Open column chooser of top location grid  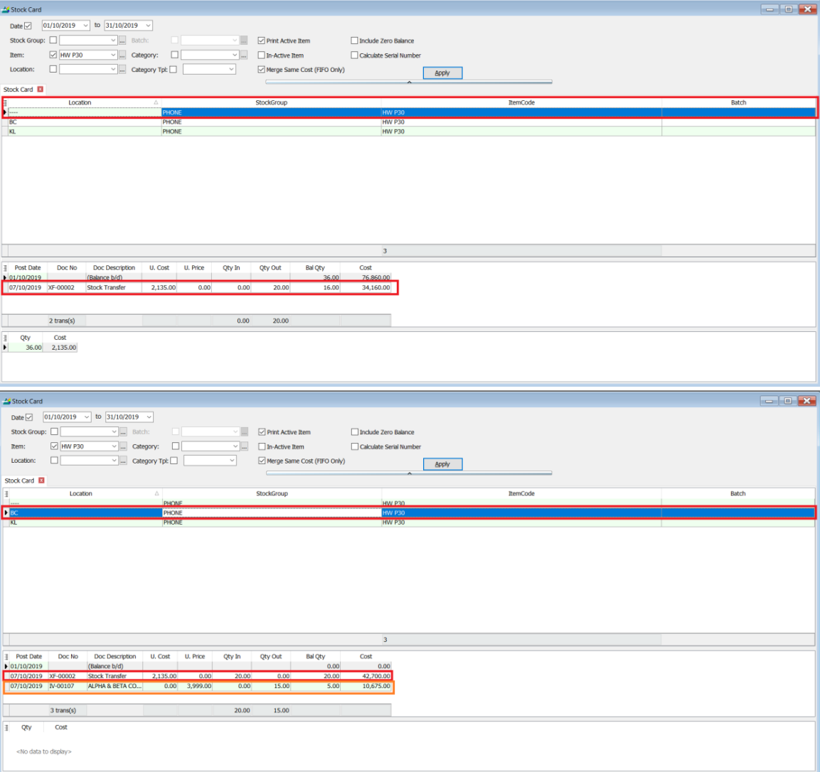[x=6, y=103]
